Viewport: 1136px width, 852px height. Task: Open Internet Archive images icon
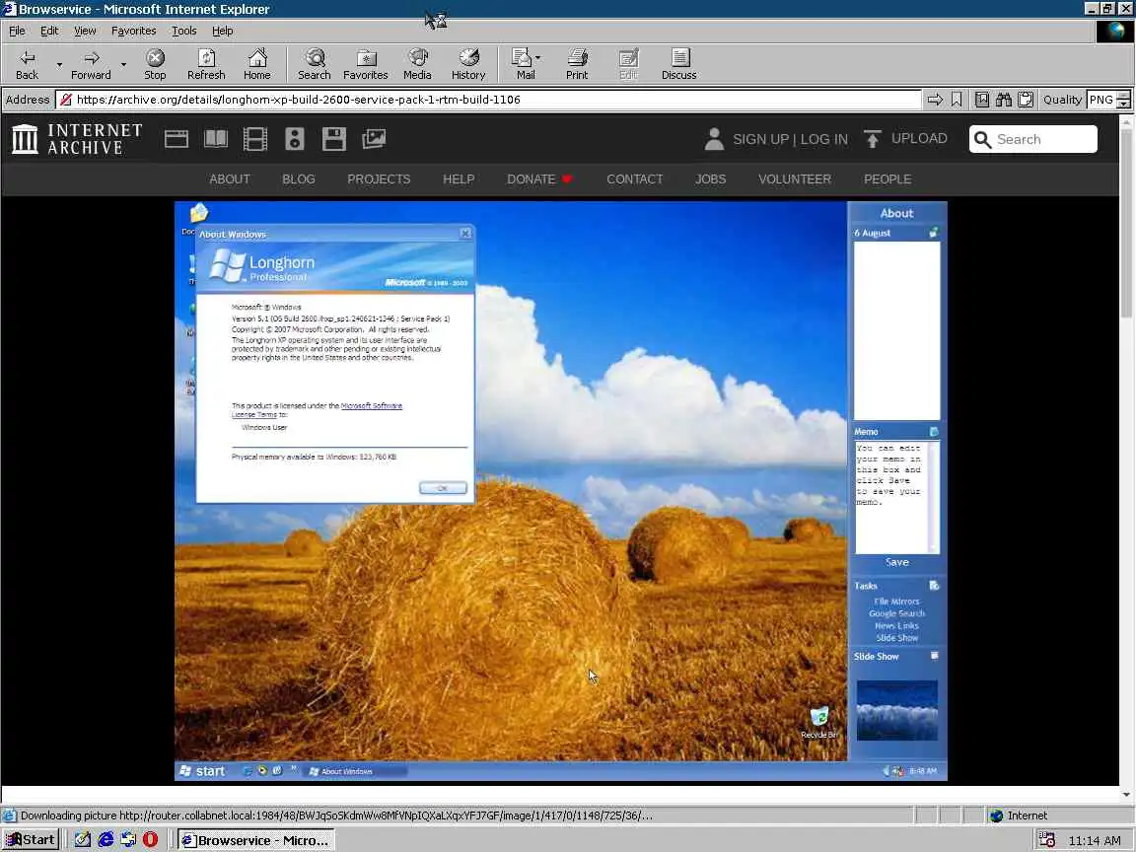click(374, 139)
